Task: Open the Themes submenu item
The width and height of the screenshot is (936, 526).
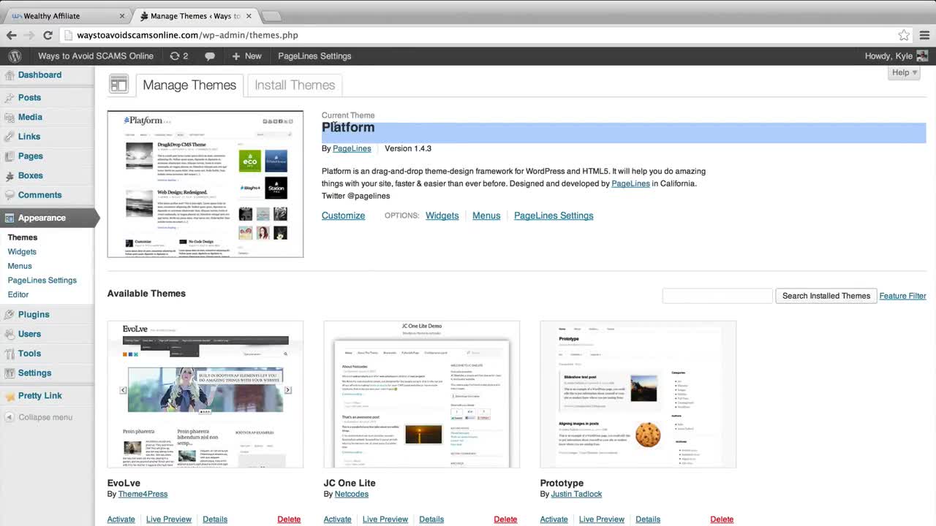Action: [23, 237]
